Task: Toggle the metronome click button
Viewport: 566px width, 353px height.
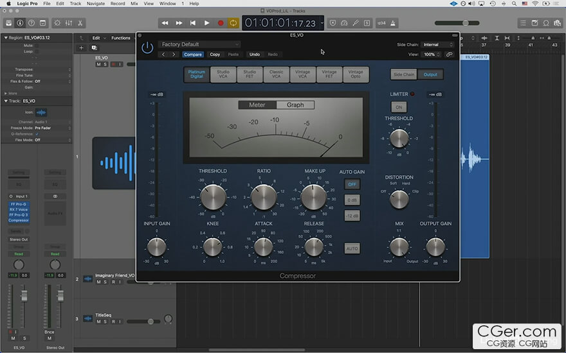Action: click(393, 23)
